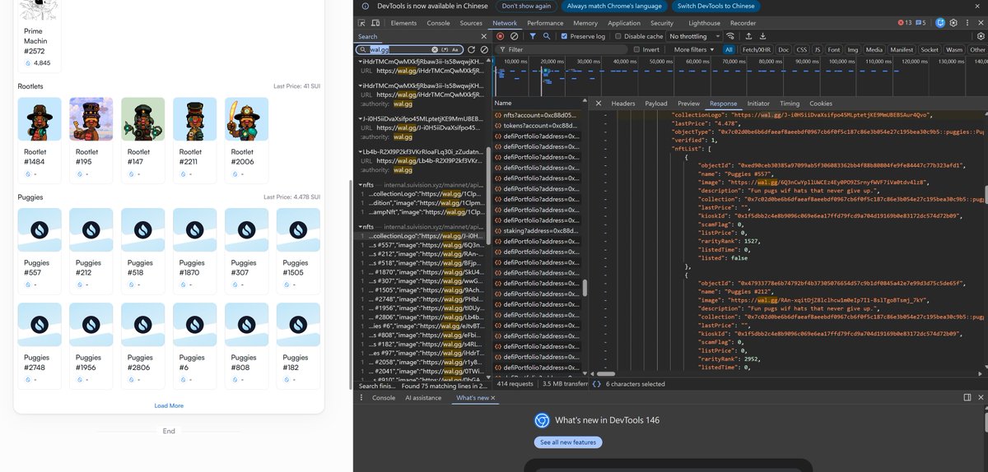Click the network search magnifier icon

[547, 36]
